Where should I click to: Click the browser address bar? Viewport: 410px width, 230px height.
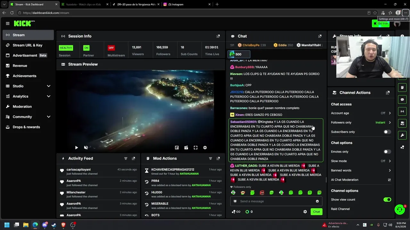tap(192, 13)
